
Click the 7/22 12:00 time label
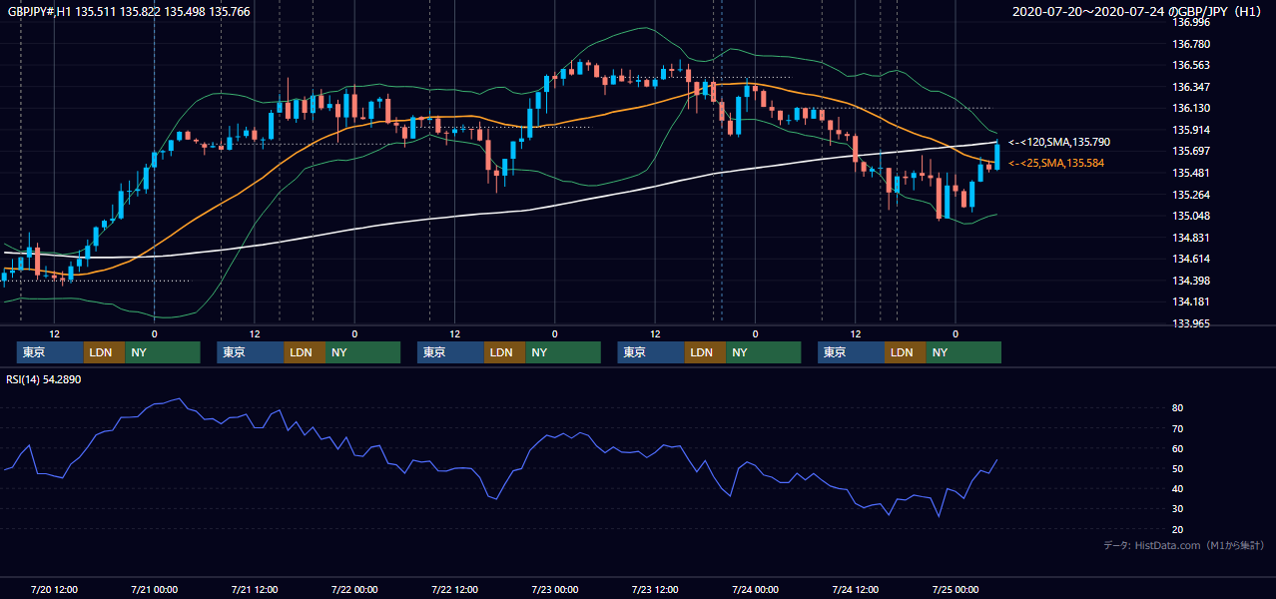pyautogui.click(x=454, y=589)
